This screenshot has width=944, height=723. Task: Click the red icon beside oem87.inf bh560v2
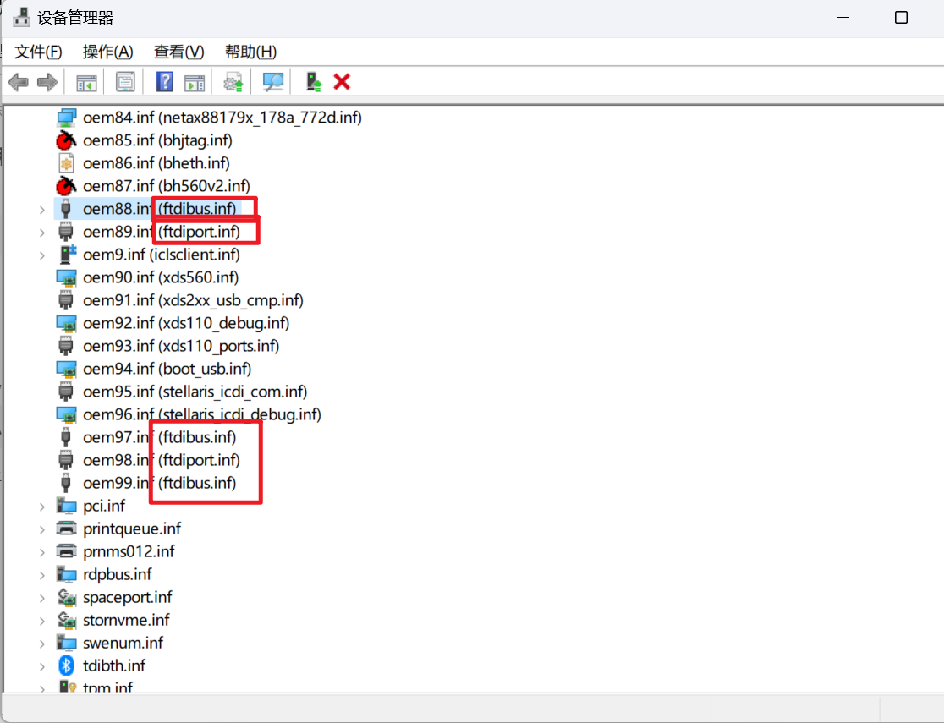[x=66, y=186]
